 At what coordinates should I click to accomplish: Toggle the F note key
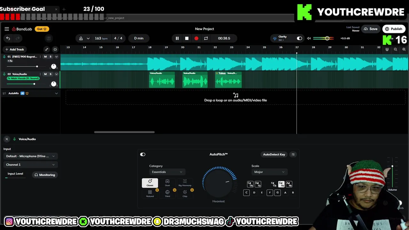(x=270, y=193)
